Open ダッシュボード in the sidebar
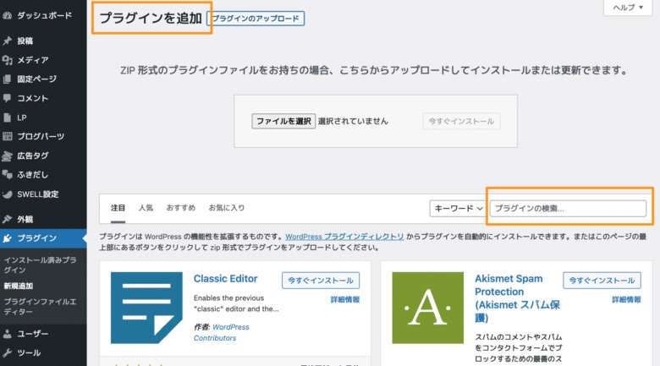The height and width of the screenshot is (366, 660). [44, 15]
